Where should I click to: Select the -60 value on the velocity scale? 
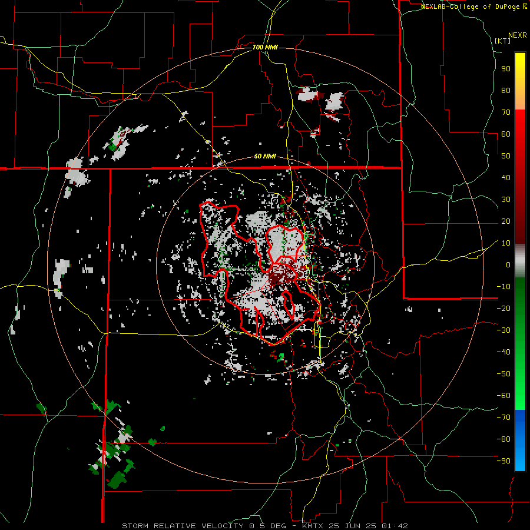click(x=503, y=396)
